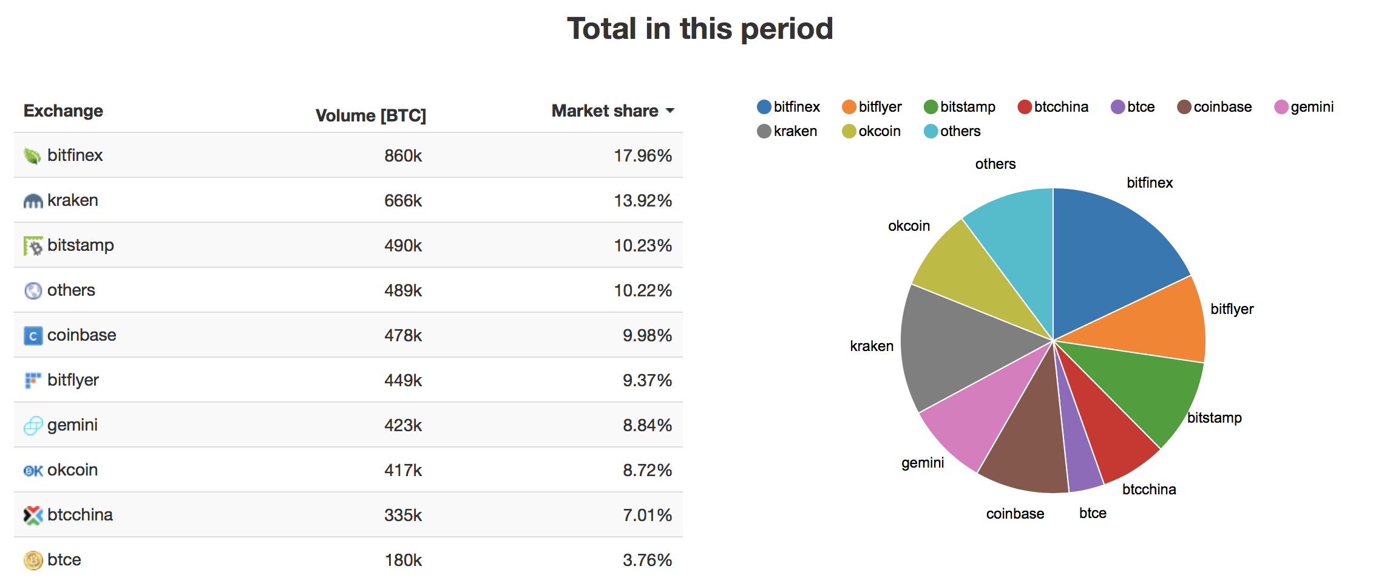
Task: Click the gemini logo icon
Action: tap(33, 426)
